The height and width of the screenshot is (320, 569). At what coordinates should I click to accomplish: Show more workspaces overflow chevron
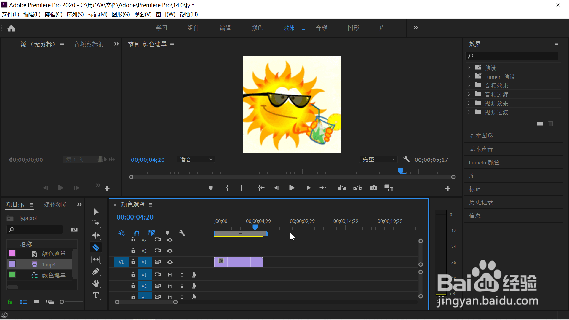(x=416, y=28)
